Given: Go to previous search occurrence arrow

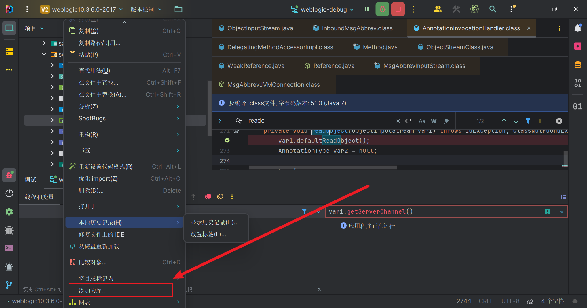Looking at the screenshot, I should click(504, 121).
